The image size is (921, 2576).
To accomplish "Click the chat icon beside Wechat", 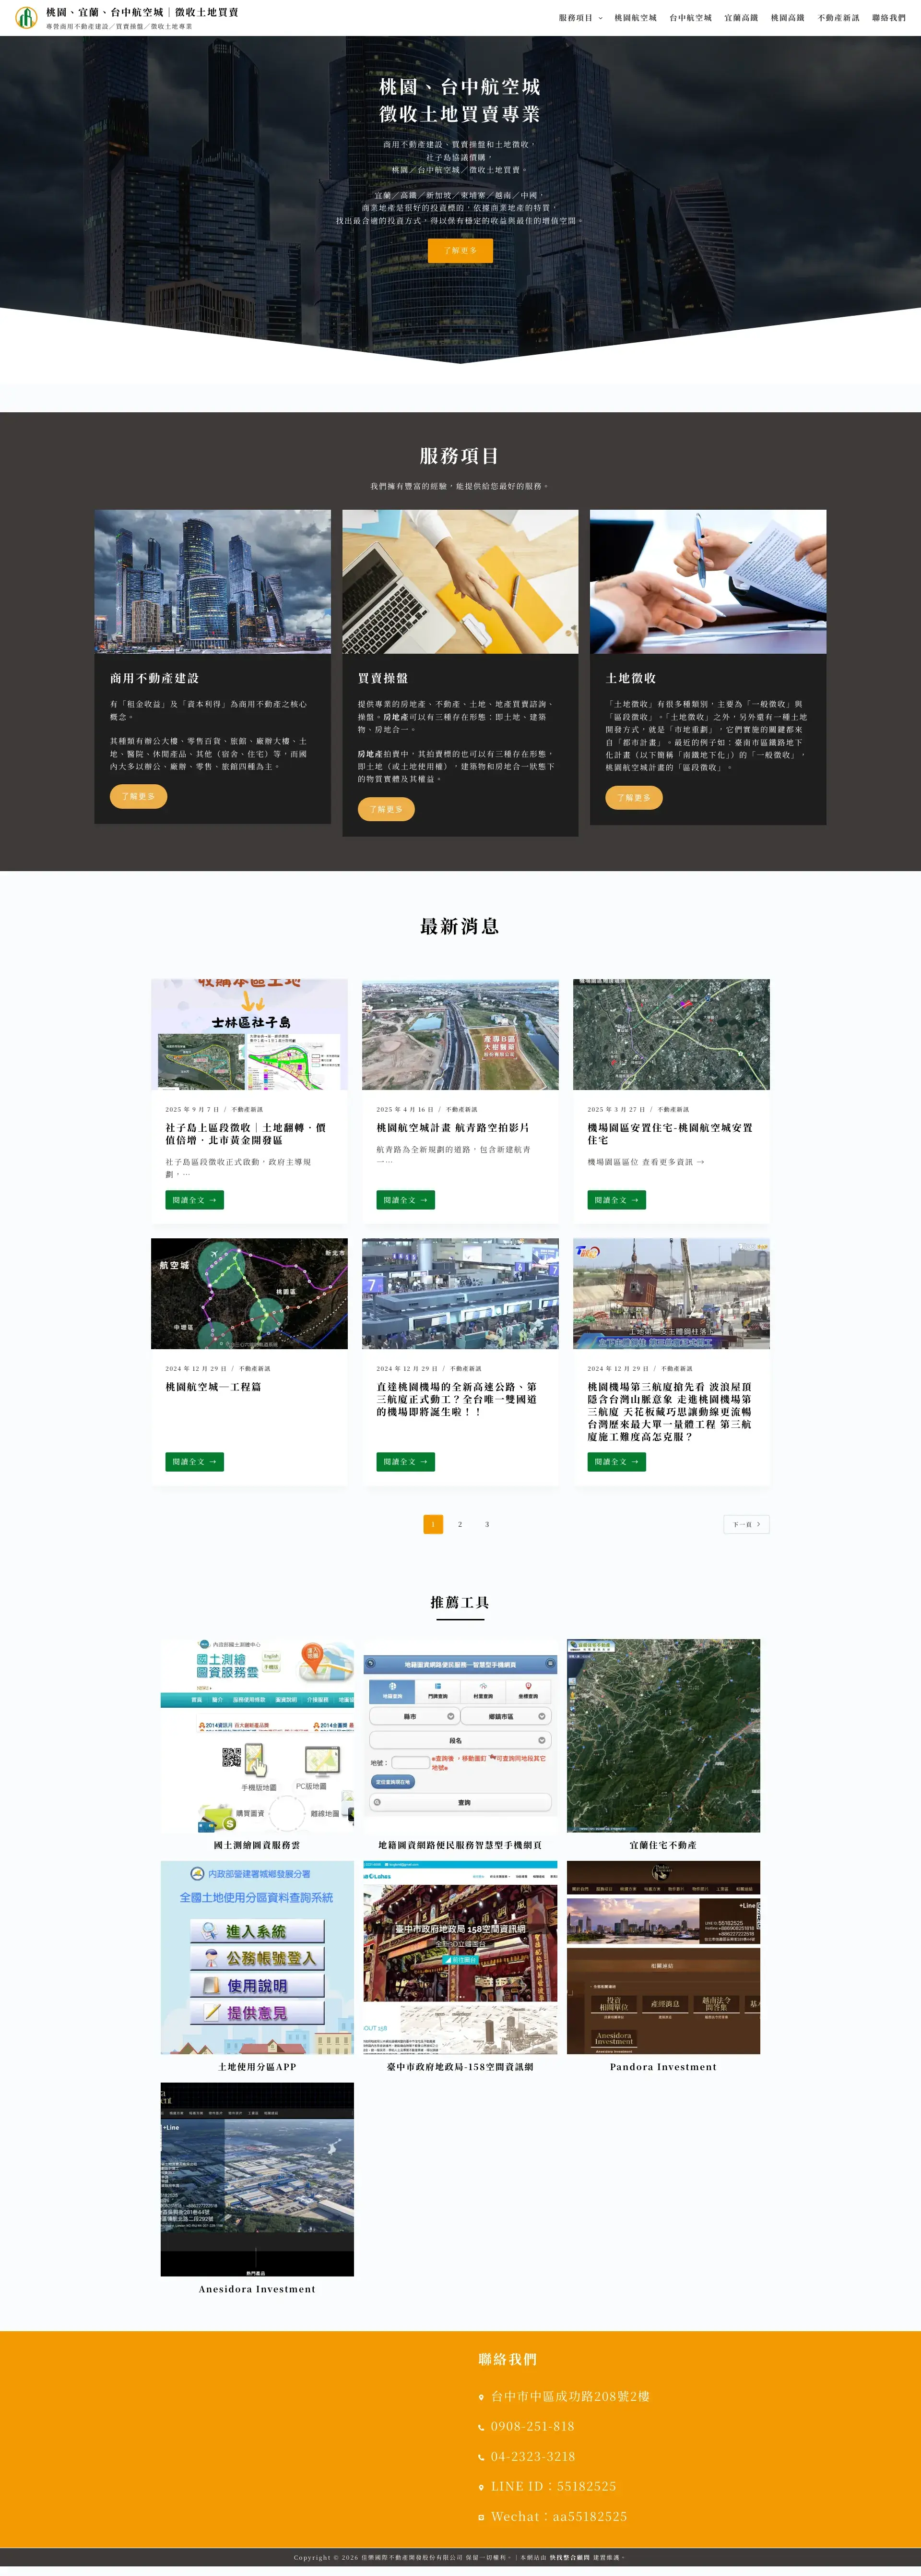I will click(482, 2517).
